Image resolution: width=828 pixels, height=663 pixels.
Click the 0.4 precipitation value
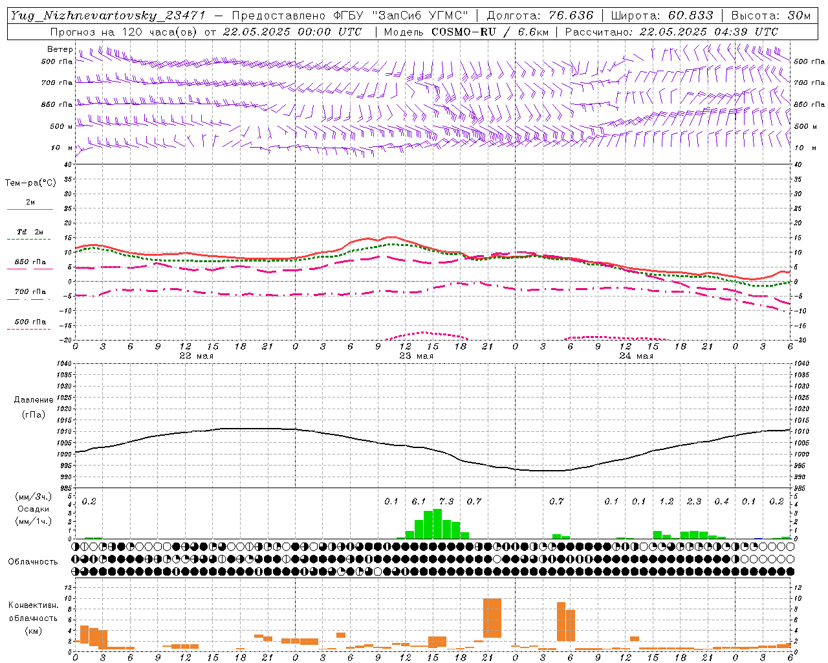pos(721,501)
